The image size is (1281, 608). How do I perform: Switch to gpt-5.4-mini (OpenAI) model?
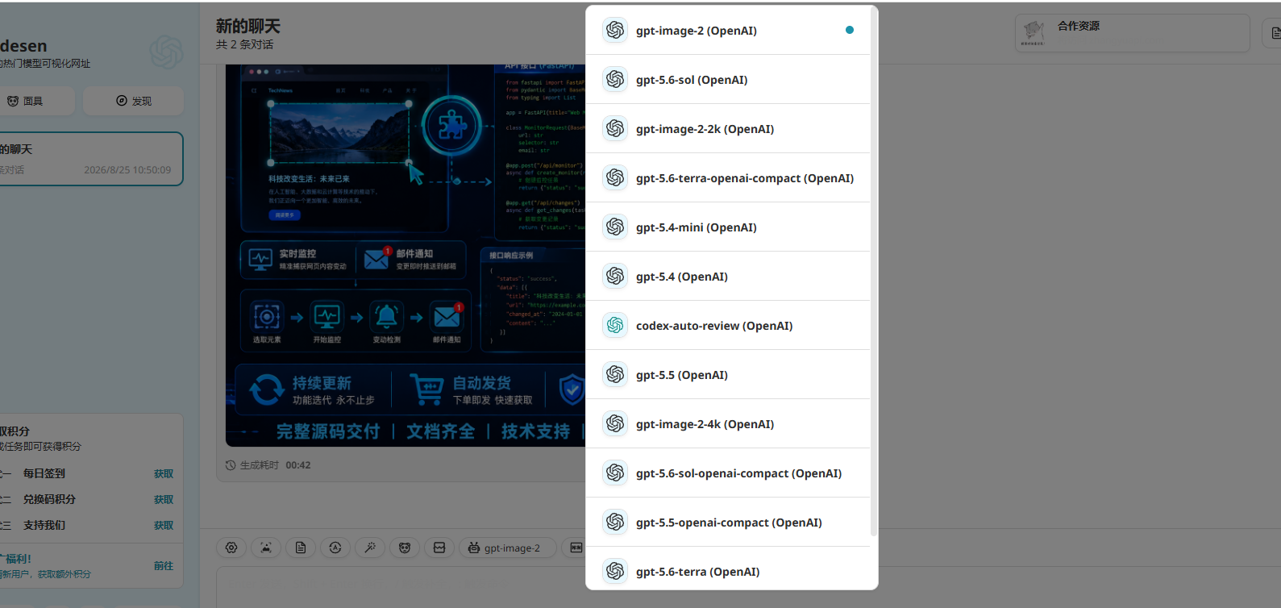tap(728, 227)
